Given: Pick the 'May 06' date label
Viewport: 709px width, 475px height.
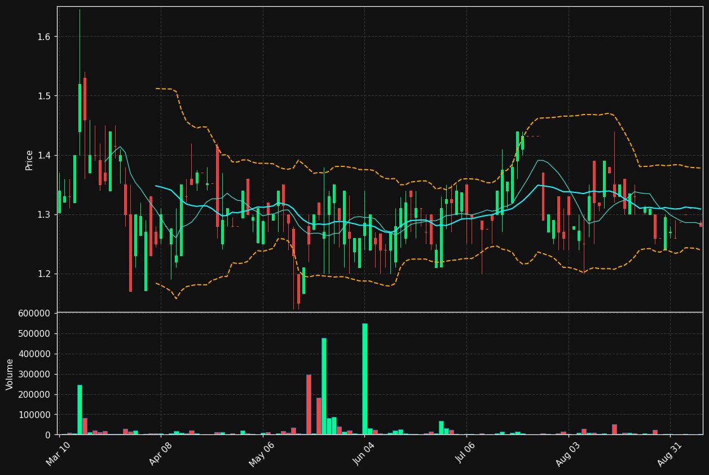Looking at the screenshot, I should coord(261,454).
